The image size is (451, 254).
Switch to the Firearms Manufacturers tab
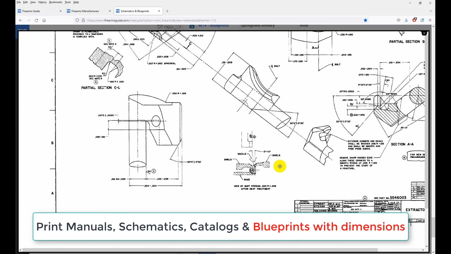point(88,11)
